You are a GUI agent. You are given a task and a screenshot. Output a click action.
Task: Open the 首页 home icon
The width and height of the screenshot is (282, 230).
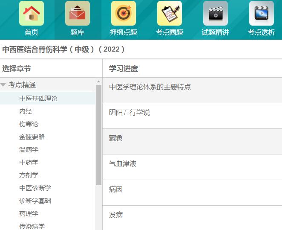(x=32, y=13)
